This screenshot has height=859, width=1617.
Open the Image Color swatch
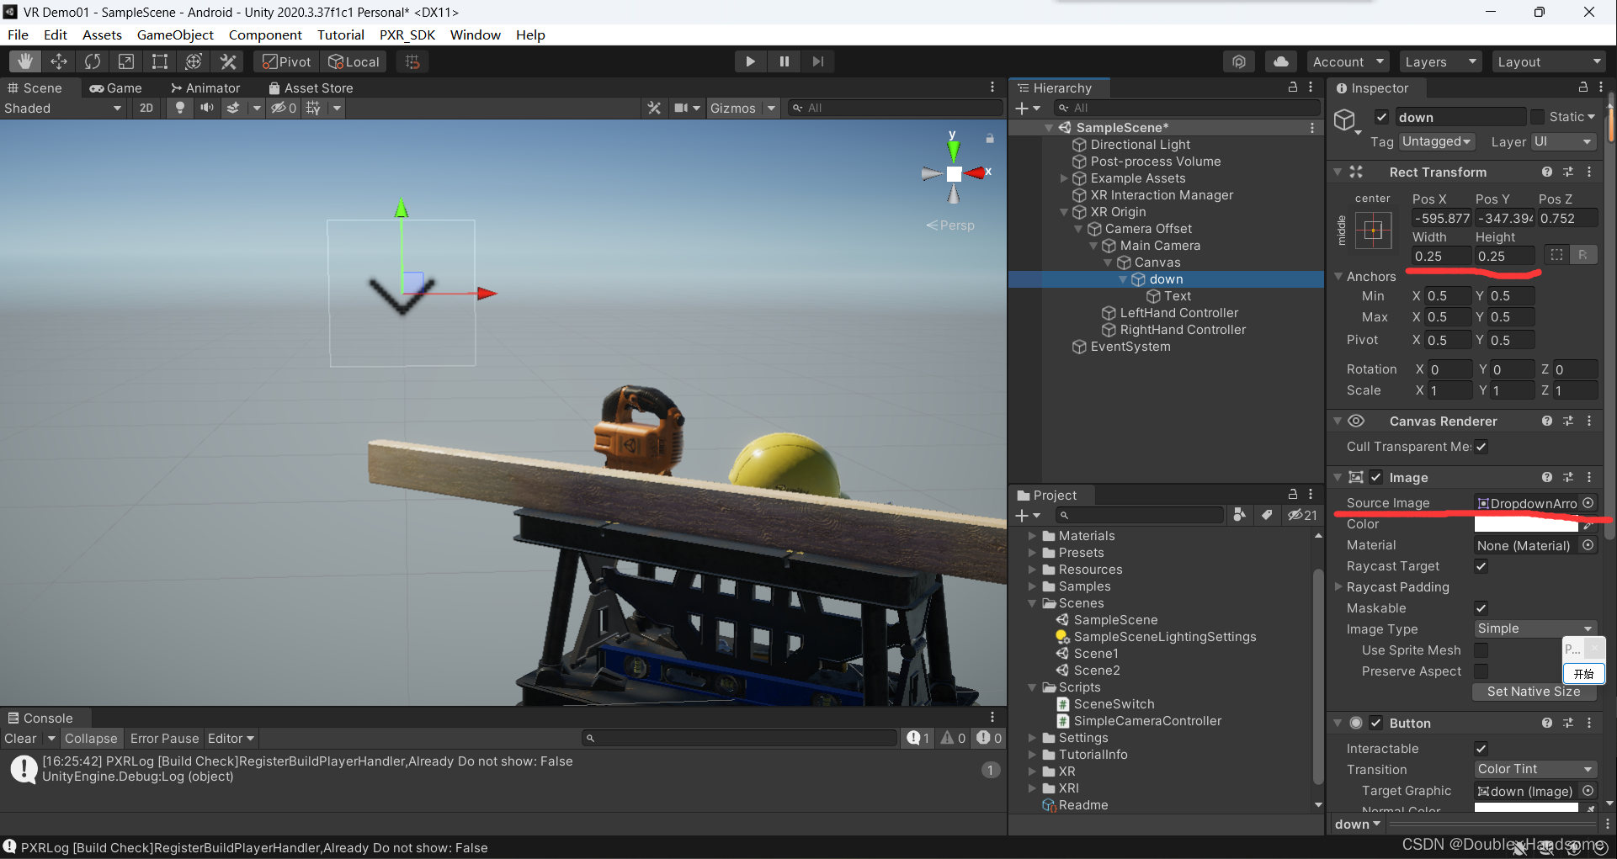(1525, 524)
